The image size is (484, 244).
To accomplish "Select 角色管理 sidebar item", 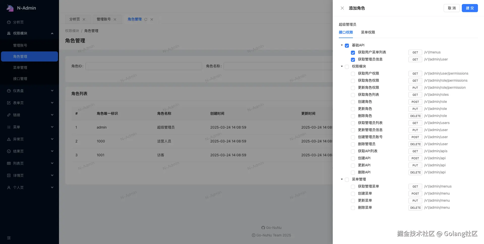I will click(29, 56).
